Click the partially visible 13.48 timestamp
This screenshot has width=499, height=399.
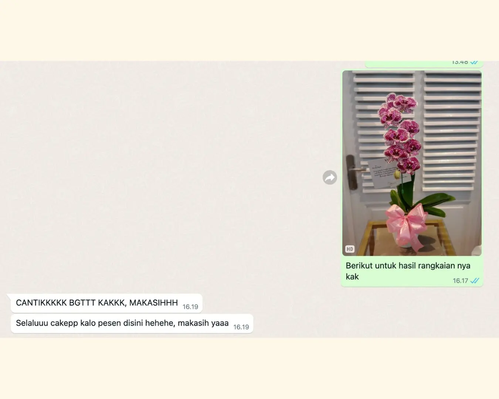[x=460, y=63]
